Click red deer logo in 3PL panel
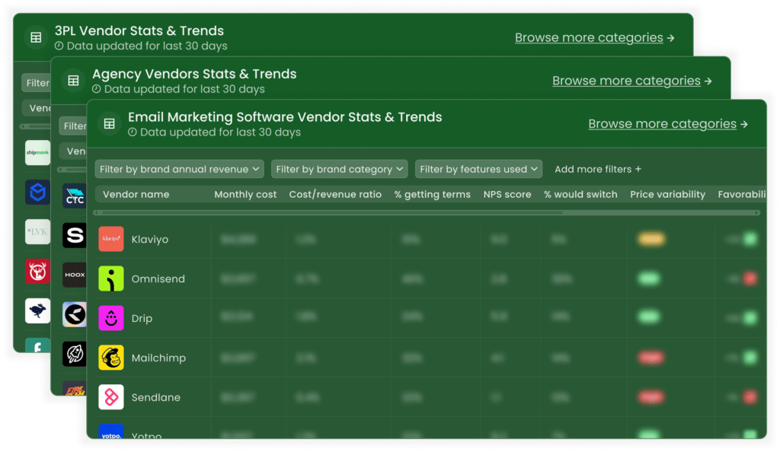 [x=38, y=271]
